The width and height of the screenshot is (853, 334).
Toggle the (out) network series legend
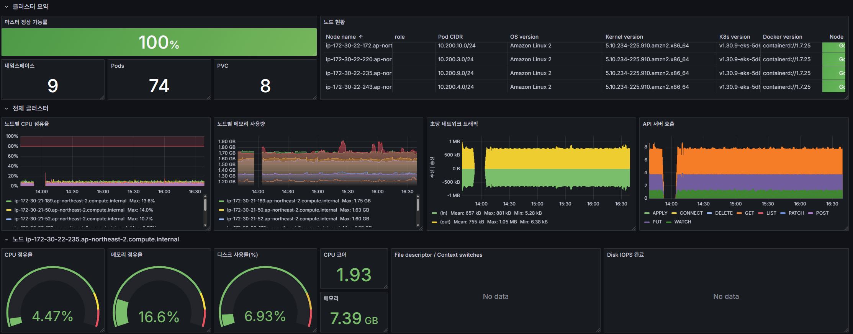point(445,222)
